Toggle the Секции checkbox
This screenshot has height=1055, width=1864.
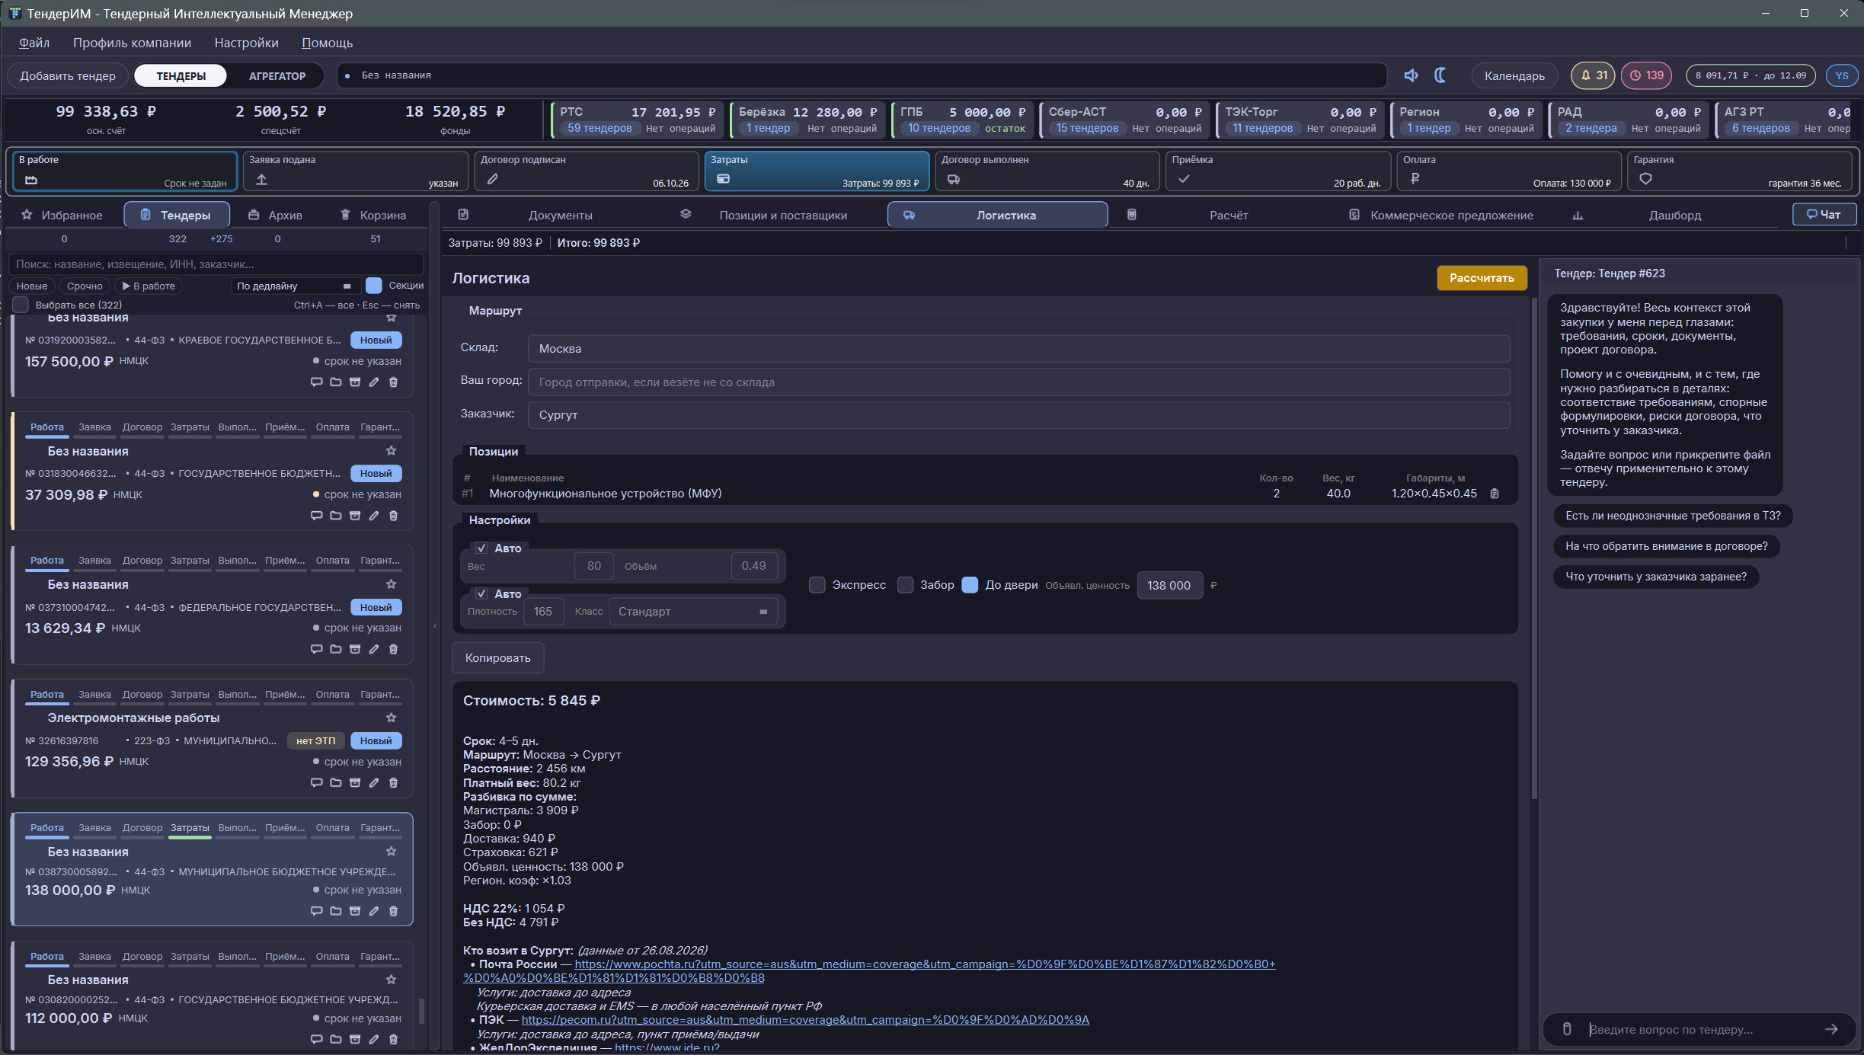pyautogui.click(x=373, y=286)
